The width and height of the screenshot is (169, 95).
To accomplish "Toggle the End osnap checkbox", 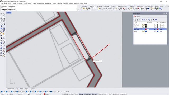I will (2, 92).
